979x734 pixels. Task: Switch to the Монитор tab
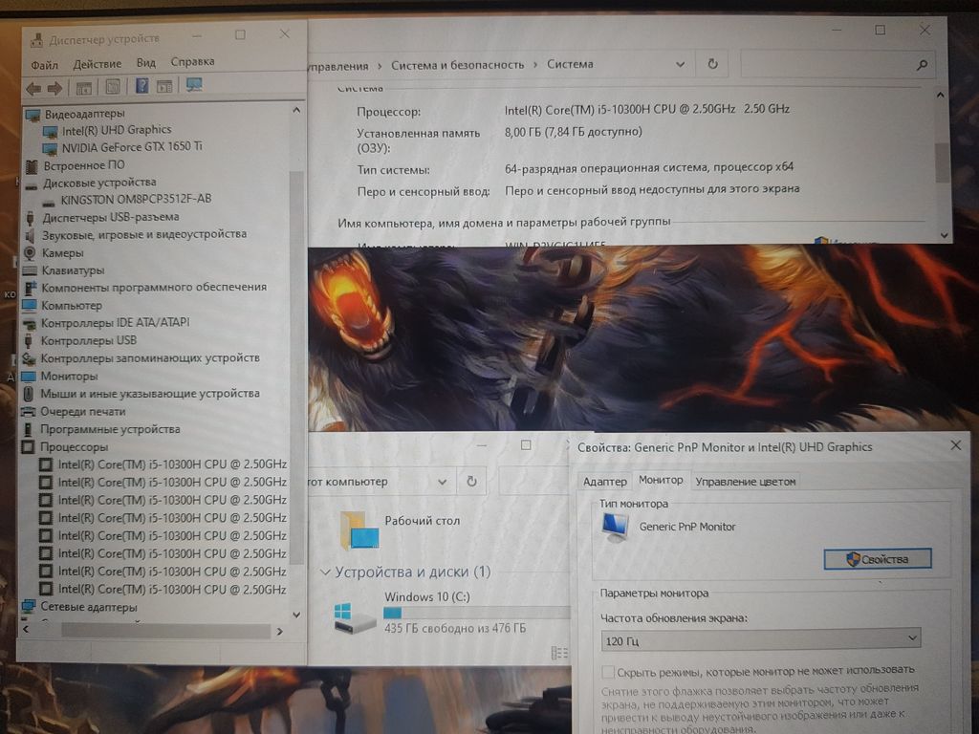pyautogui.click(x=661, y=480)
